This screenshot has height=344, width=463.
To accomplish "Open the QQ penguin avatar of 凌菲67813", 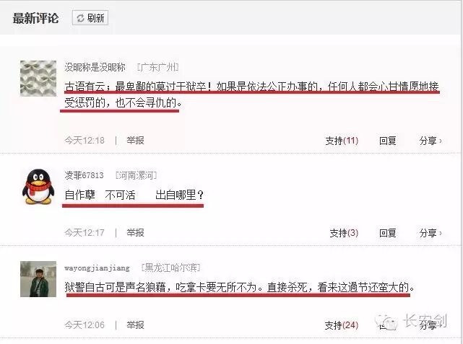I will point(38,187).
